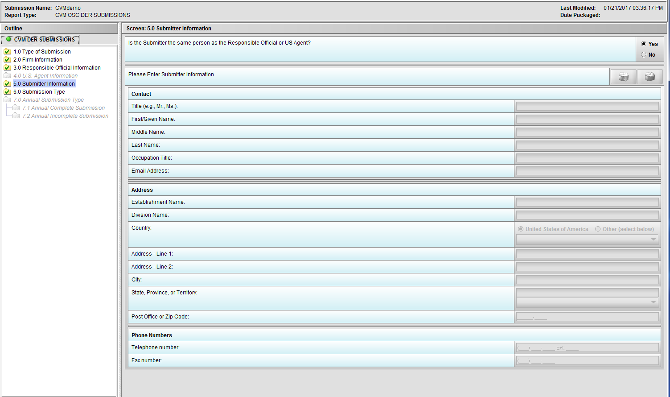Click the "Contact" section heading
Screen dimensions: 670x397
[x=141, y=94]
